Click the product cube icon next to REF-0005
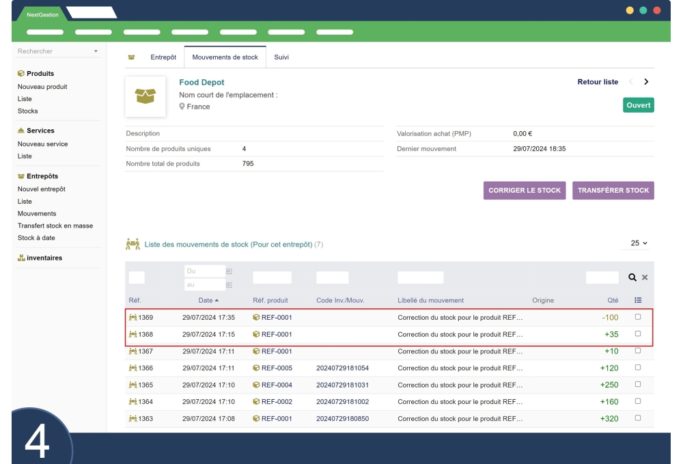Image resolution: width=683 pixels, height=464 pixels. [x=256, y=368]
